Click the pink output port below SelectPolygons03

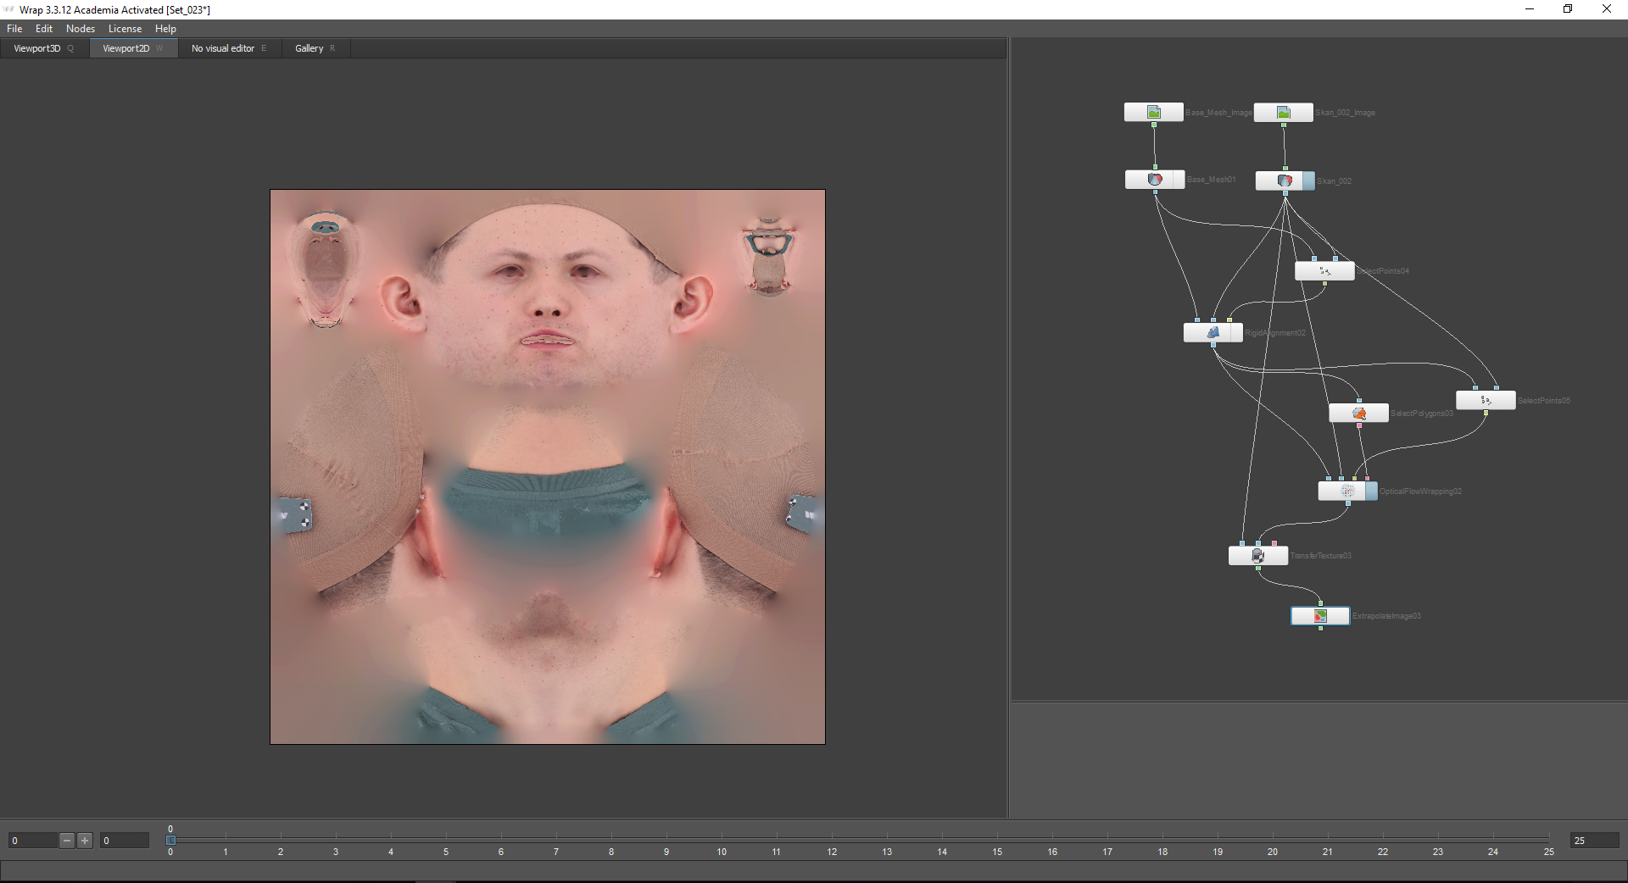1359,425
